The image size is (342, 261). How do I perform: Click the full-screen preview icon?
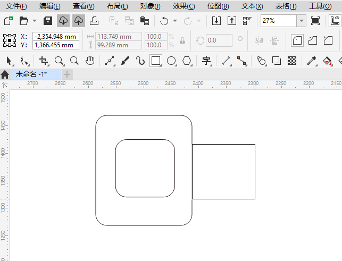[x=315, y=21]
